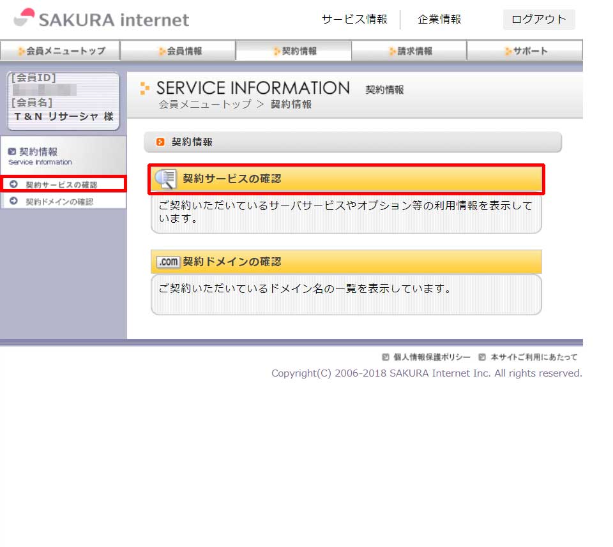
Task: Select the 契約情報 navigation tab
Action: [x=294, y=51]
